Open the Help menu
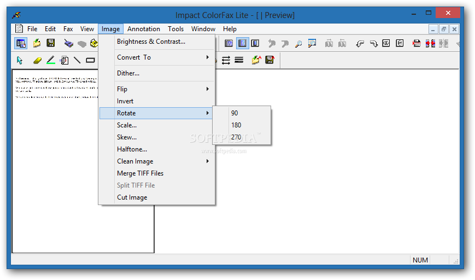This screenshot has width=475, height=280. tap(230, 29)
